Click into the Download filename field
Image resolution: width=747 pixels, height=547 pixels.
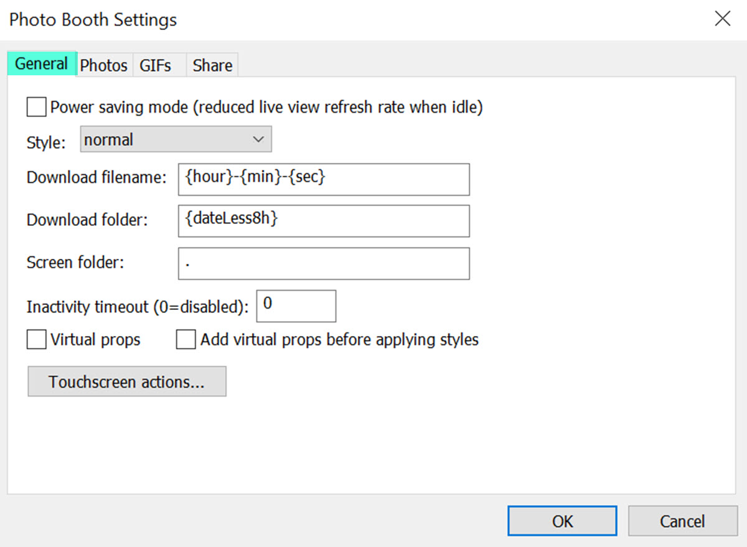pyautogui.click(x=323, y=179)
